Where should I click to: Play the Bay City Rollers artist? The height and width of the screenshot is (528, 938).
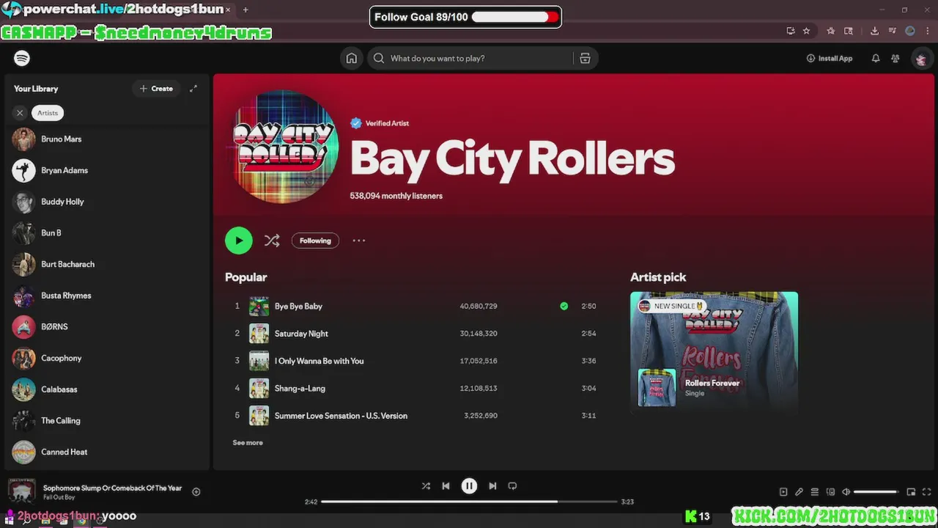point(239,241)
